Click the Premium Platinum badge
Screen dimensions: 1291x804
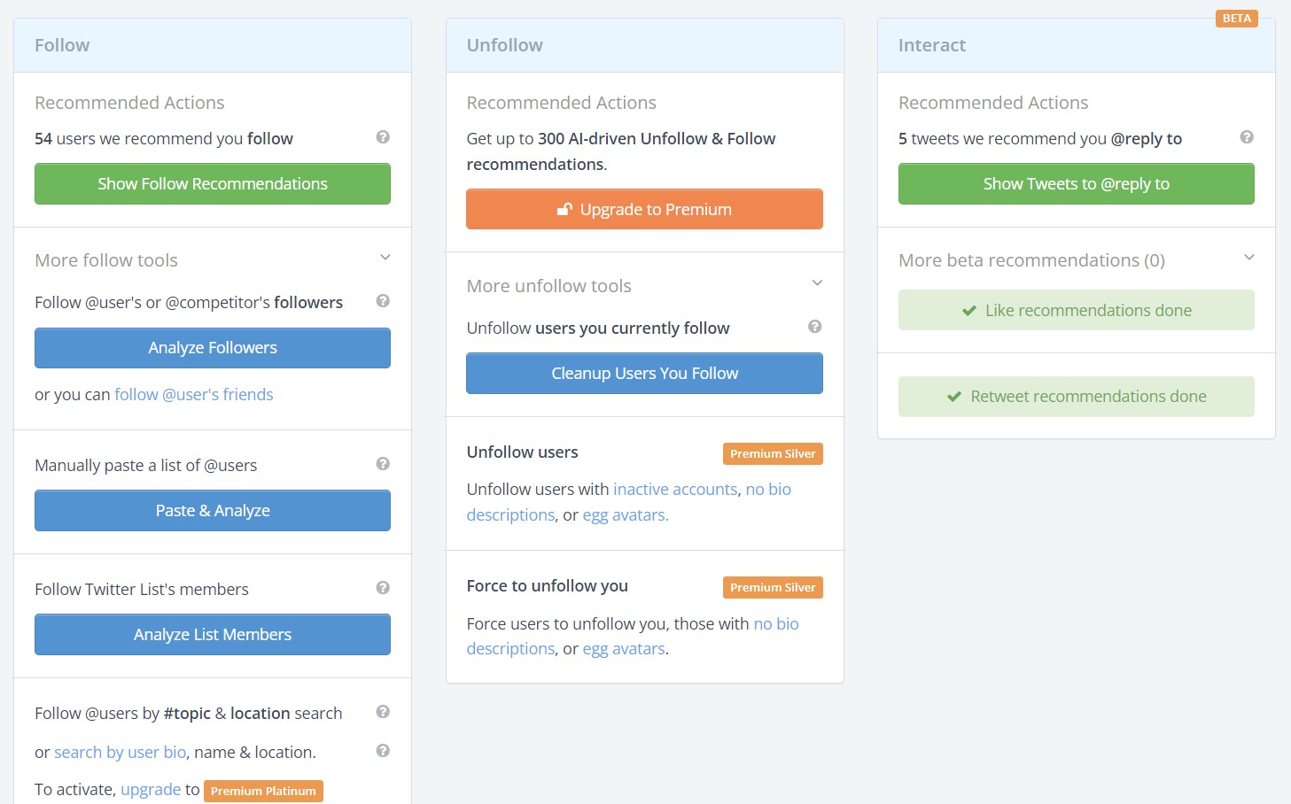(x=263, y=791)
